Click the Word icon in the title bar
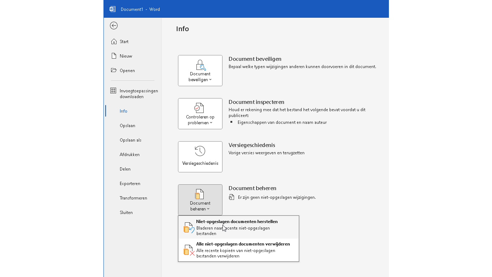This screenshot has width=492, height=277. 113,9
